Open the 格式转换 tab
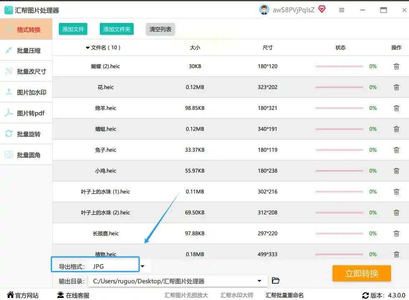Viewport: 409px width, 300px height. 26,29
